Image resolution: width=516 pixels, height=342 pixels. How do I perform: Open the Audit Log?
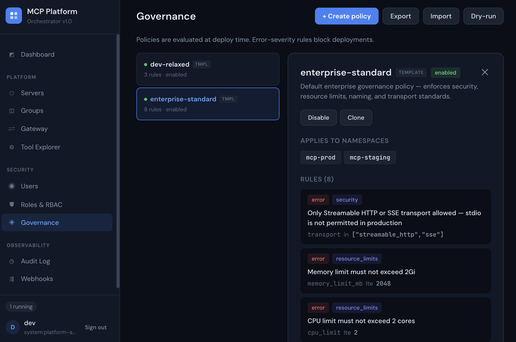click(x=57, y=261)
